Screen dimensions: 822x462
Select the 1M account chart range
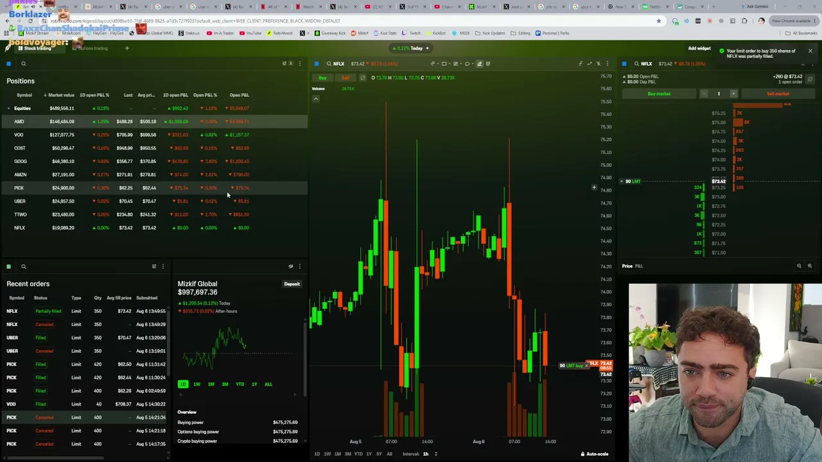coord(211,384)
